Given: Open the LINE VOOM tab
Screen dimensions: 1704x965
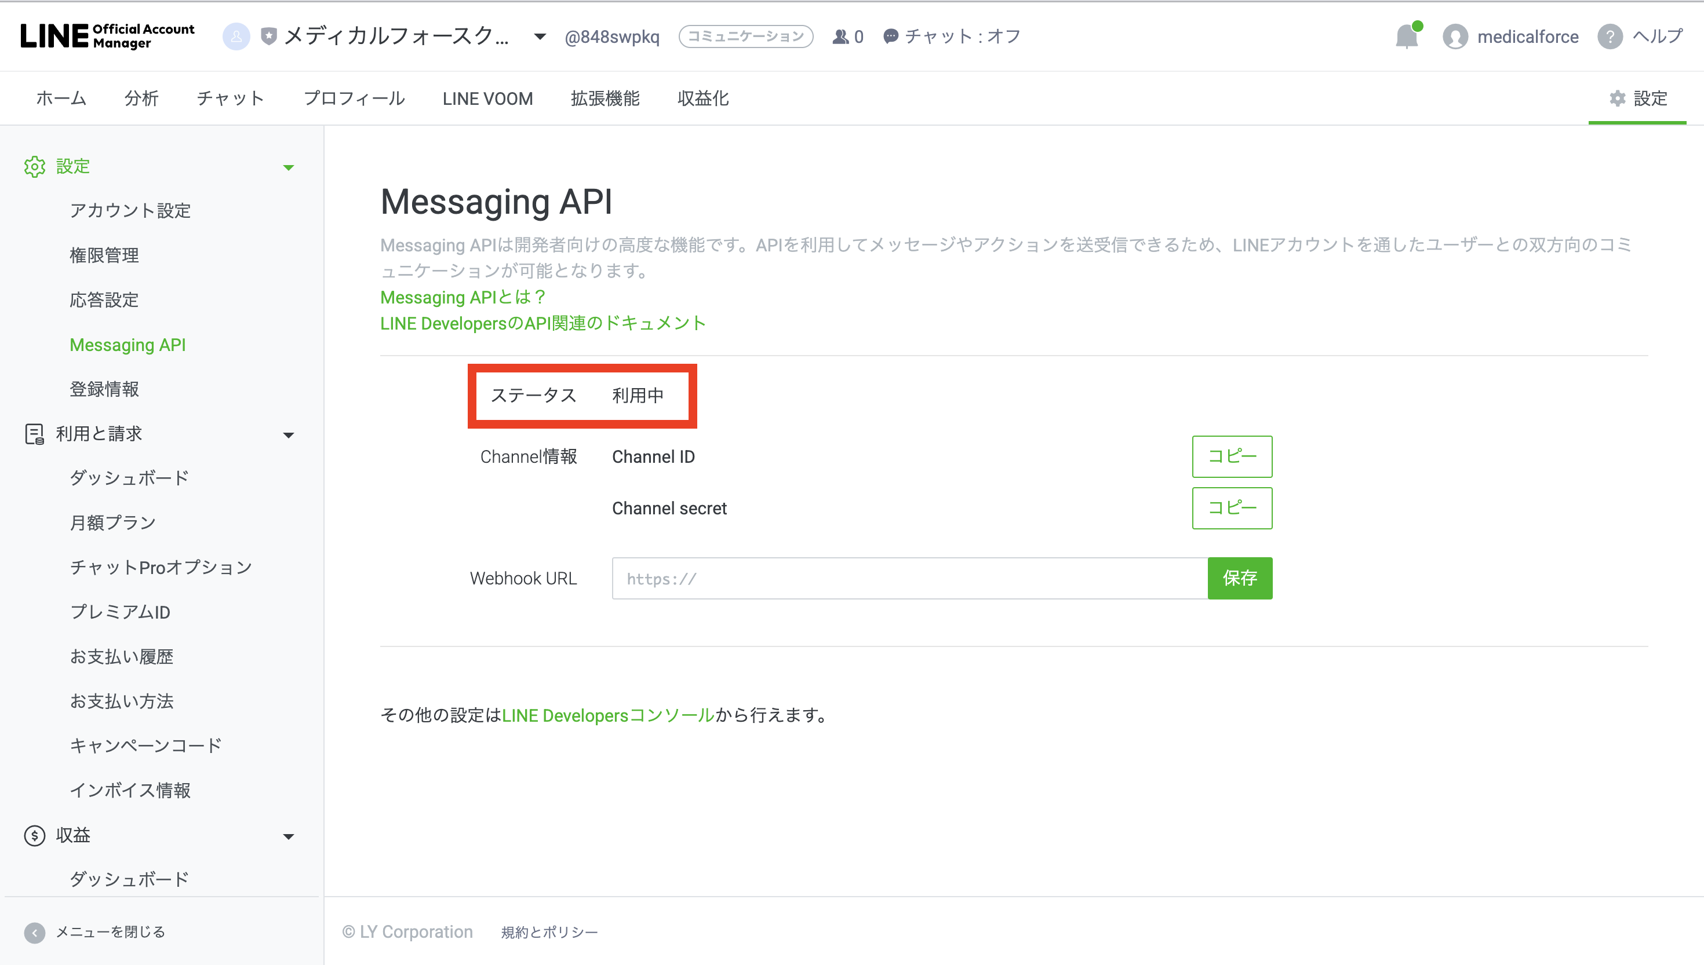Looking at the screenshot, I should [488, 98].
